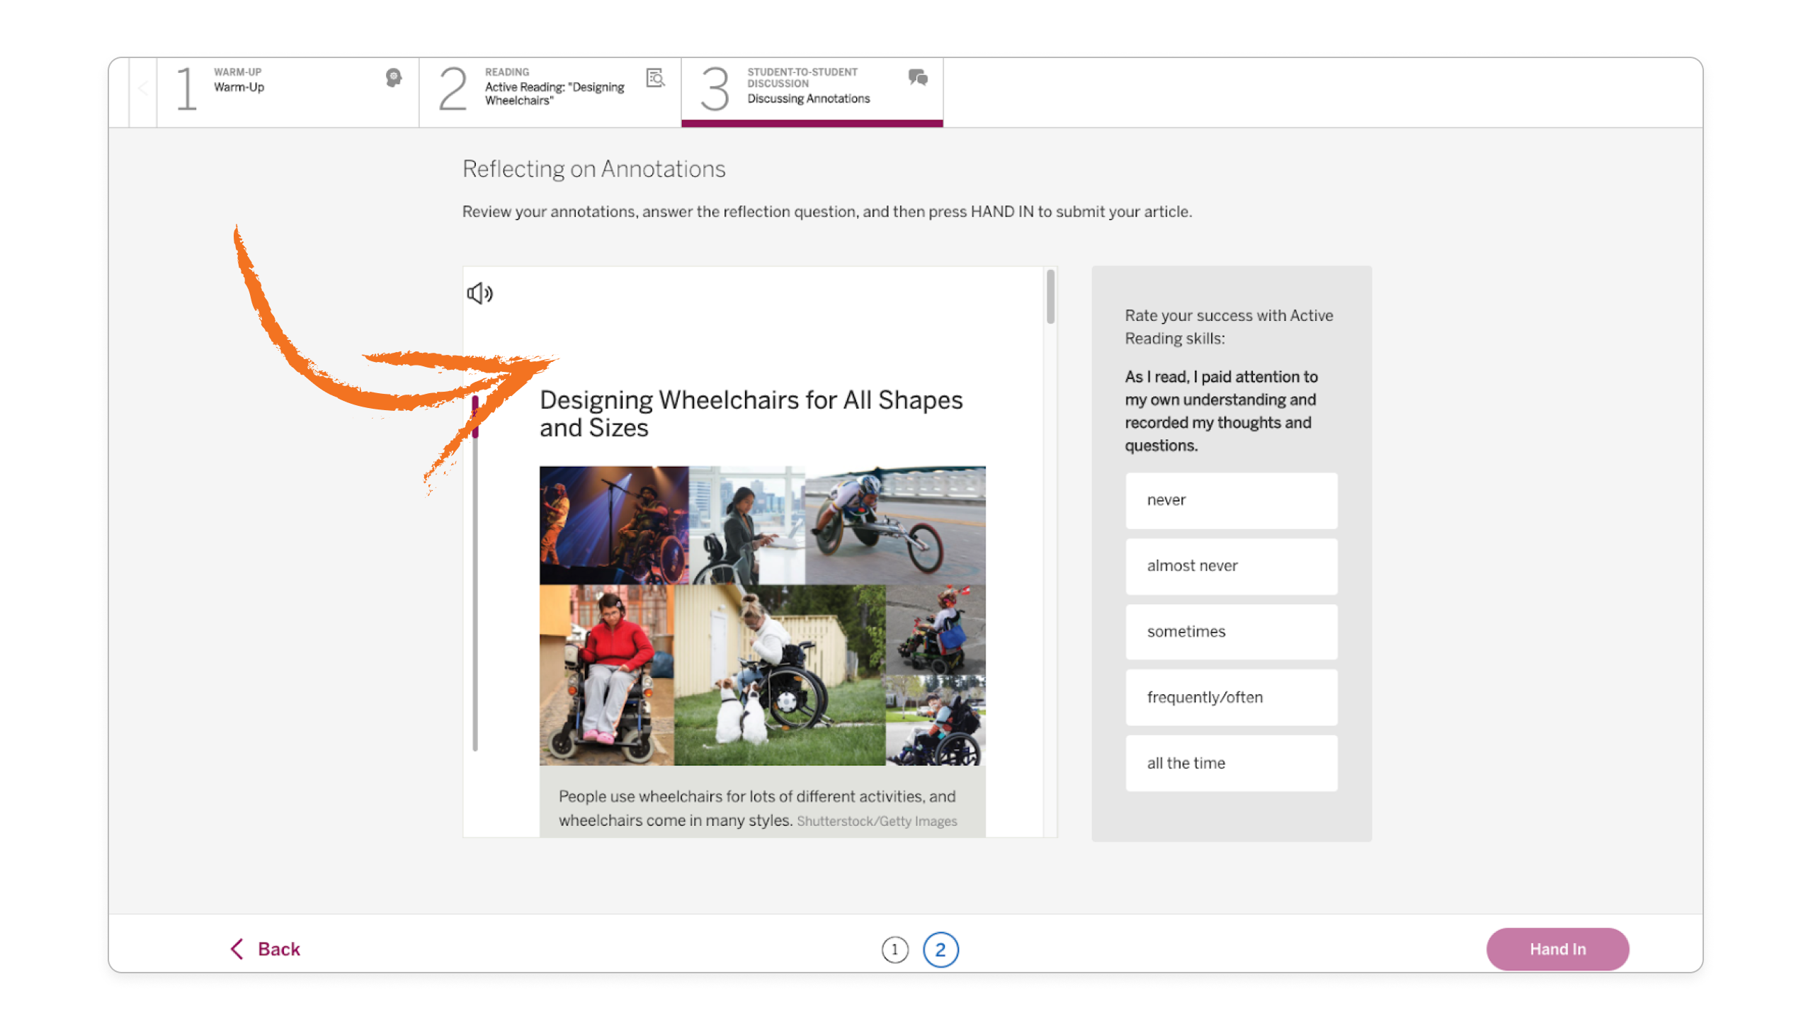
Task: Click the purple reading progress bar
Action: 475,418
